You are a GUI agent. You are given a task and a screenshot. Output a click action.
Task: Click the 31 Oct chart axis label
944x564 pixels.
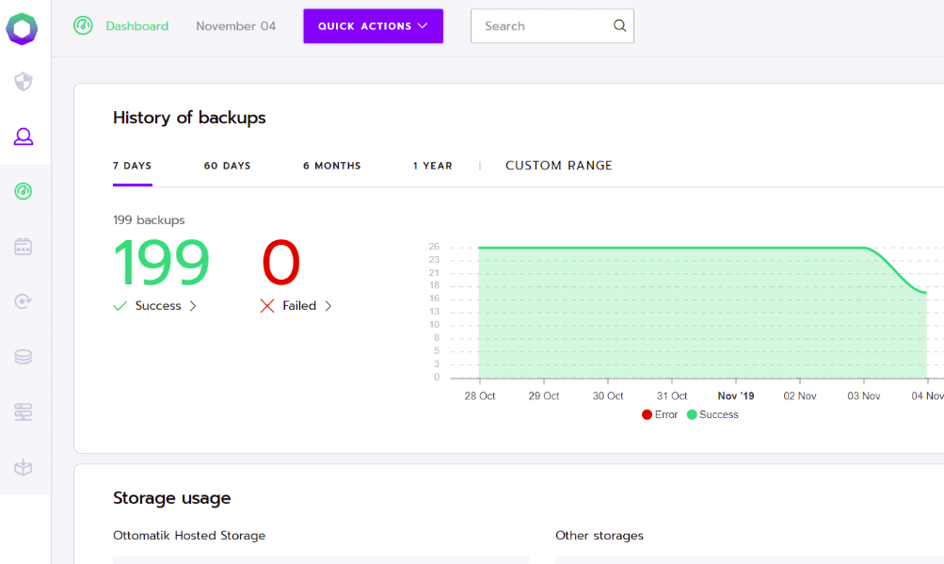(672, 395)
